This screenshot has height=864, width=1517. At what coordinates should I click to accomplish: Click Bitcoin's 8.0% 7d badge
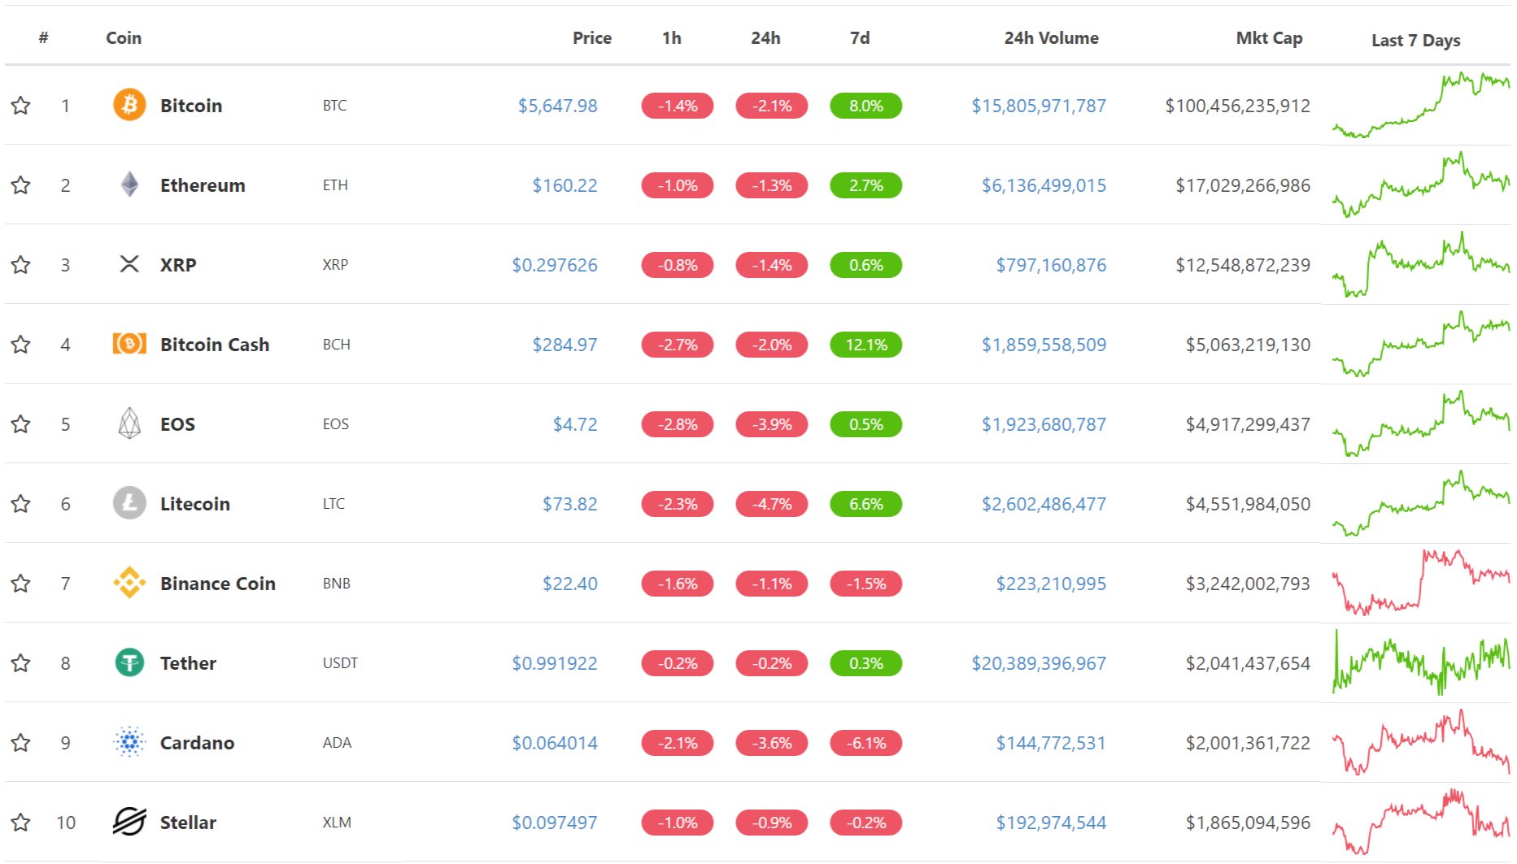tap(865, 105)
